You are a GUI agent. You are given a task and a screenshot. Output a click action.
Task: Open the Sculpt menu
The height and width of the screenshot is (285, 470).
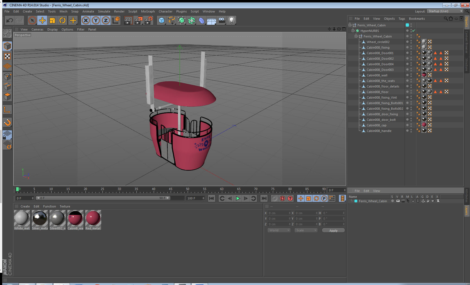tap(133, 11)
